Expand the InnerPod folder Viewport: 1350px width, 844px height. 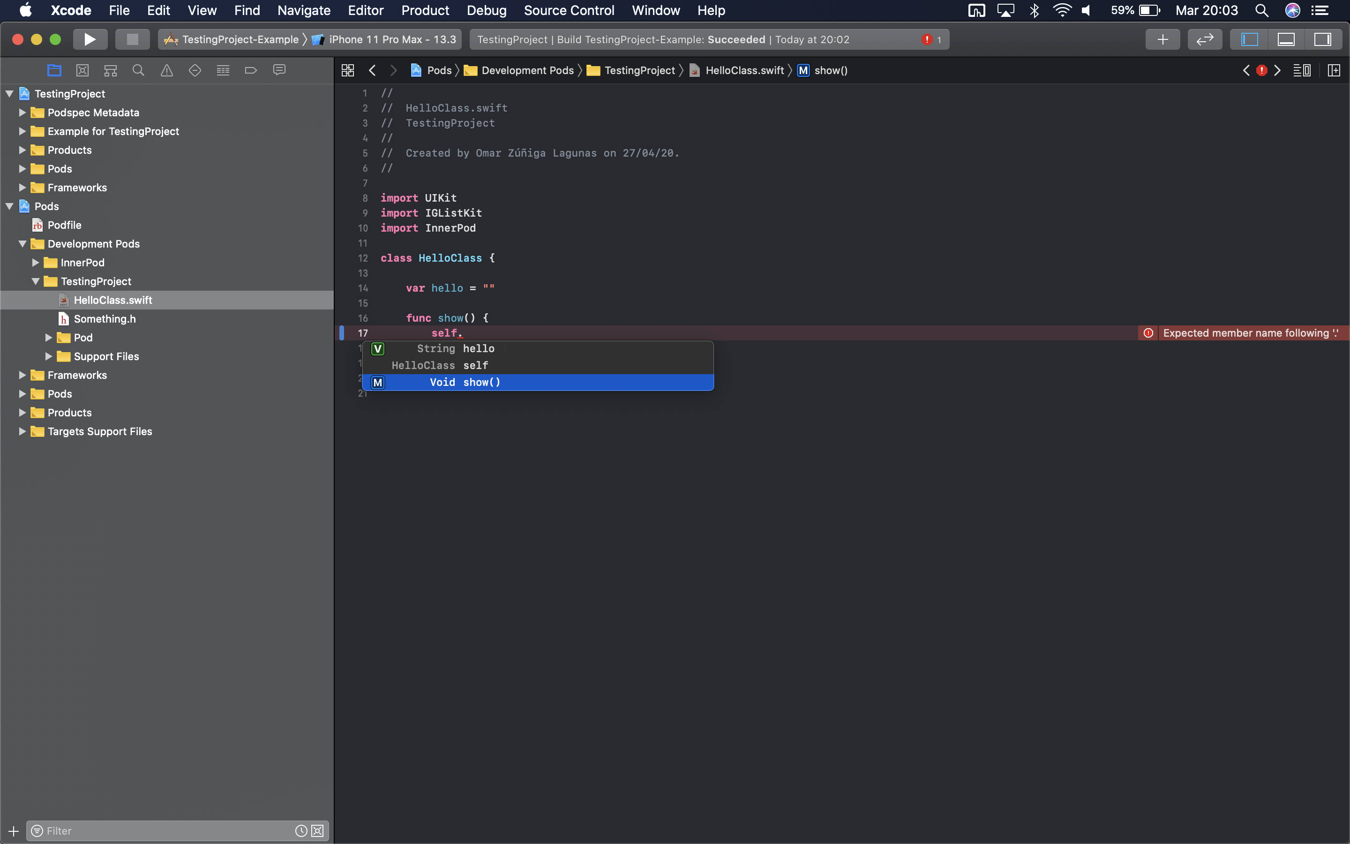36,263
